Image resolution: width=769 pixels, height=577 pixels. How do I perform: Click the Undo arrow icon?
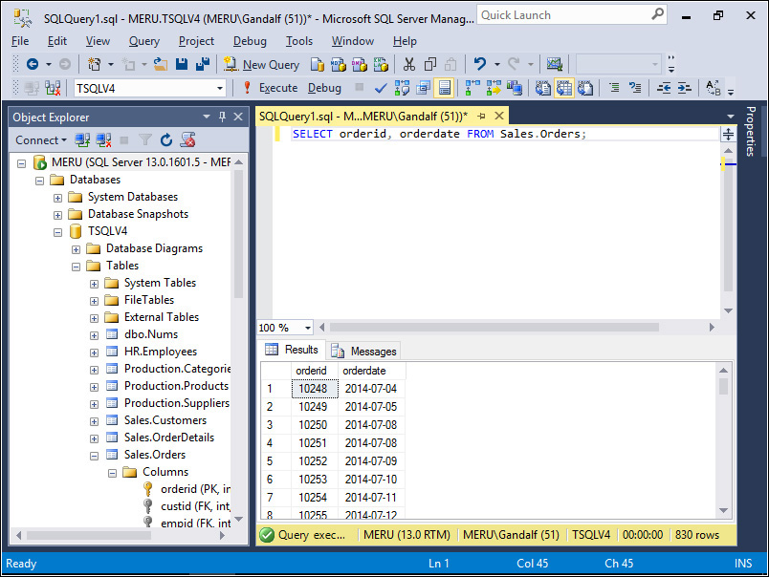480,64
